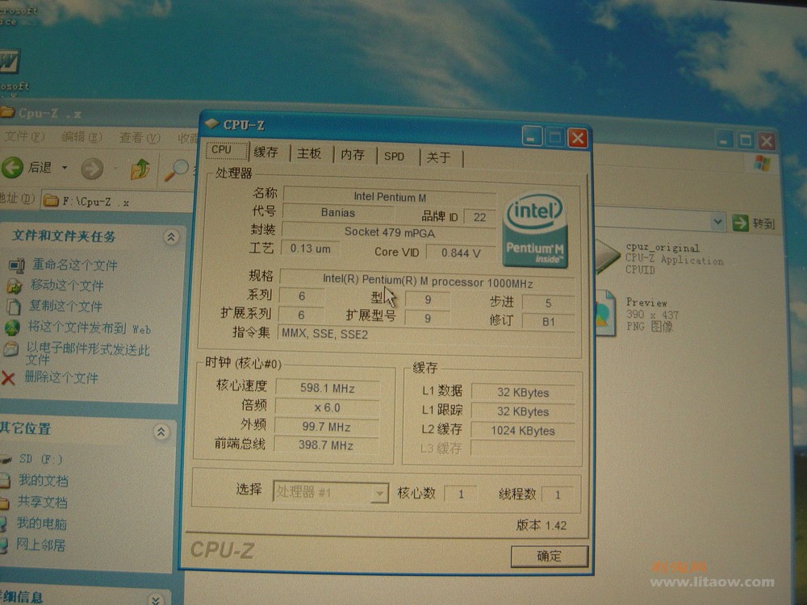
Task: Open the 后退 history dropdown arrow
Action: (65, 168)
